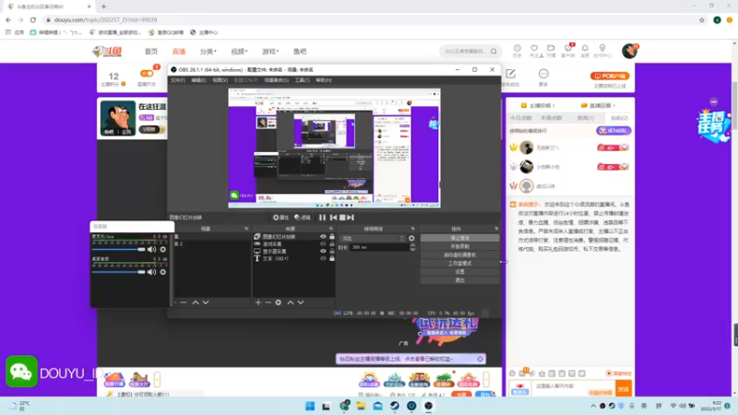
Task: Click the source 属性 gear button
Action: [281, 218]
